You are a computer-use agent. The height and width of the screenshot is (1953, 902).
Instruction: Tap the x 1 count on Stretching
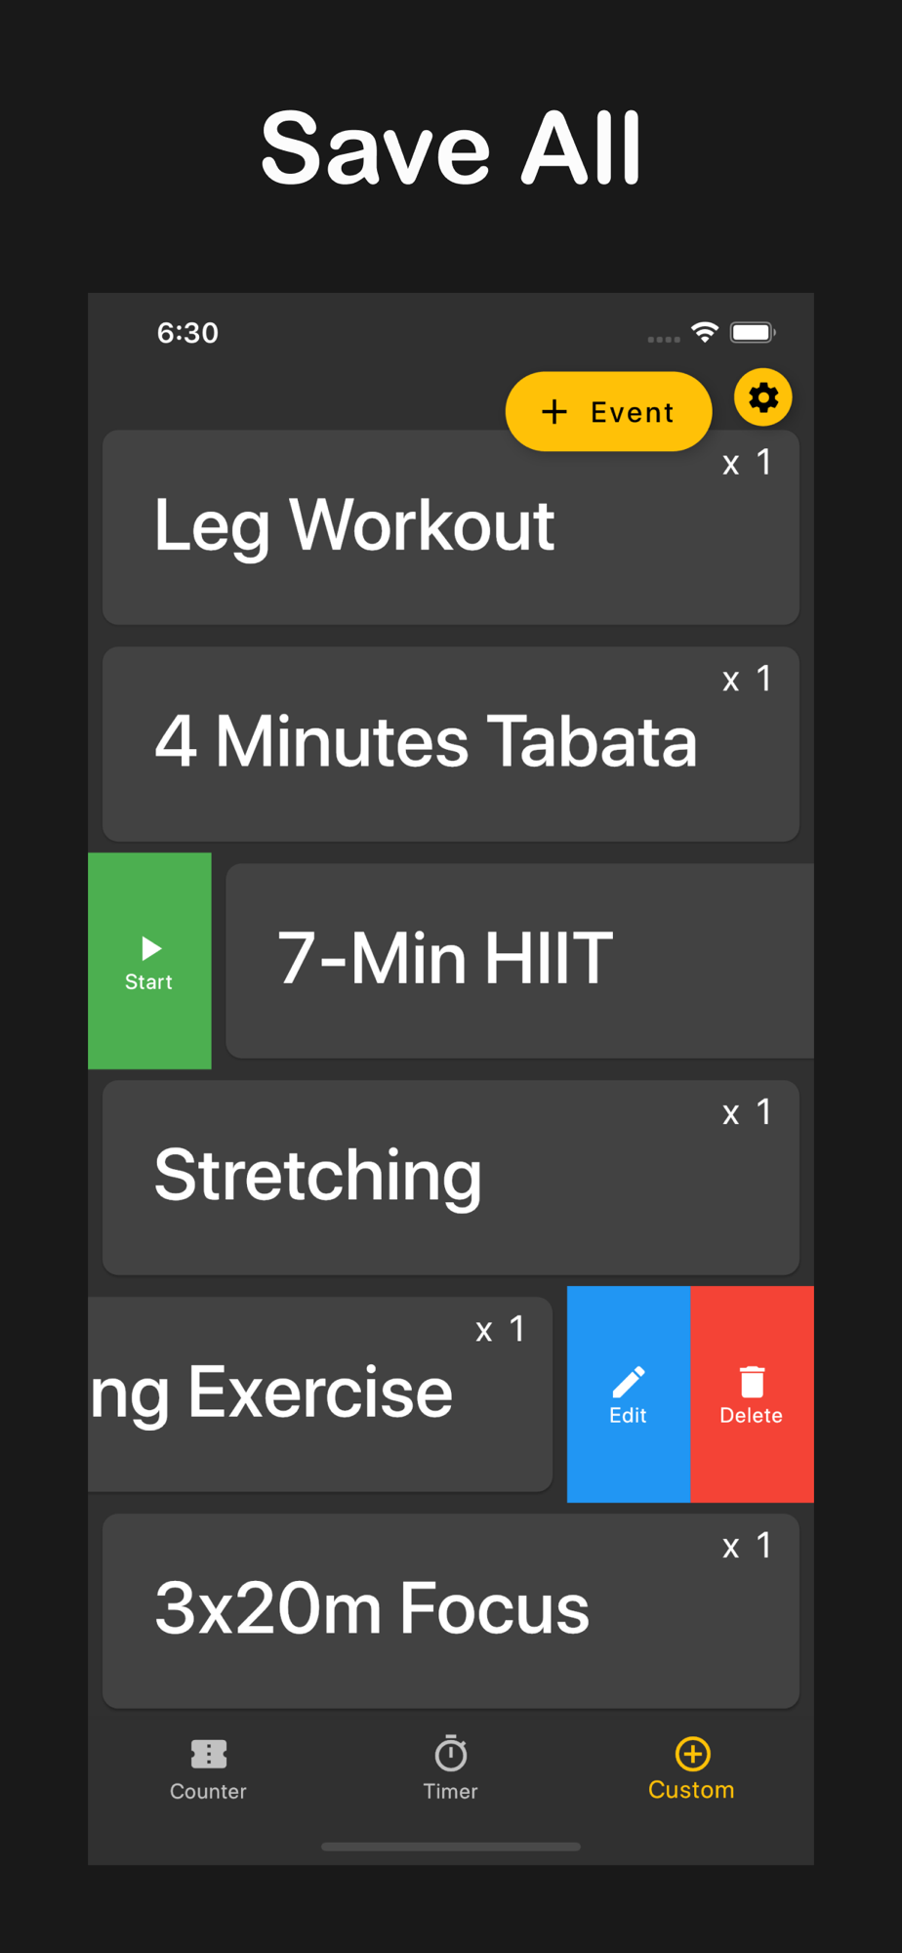[x=747, y=1112]
